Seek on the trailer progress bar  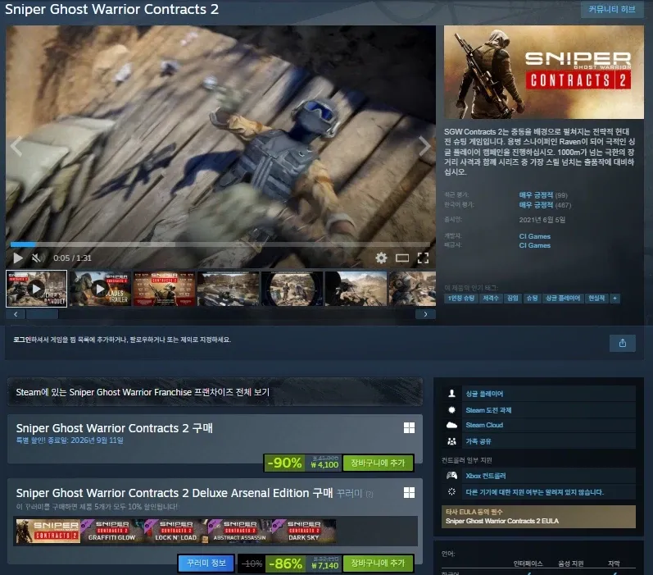220,244
